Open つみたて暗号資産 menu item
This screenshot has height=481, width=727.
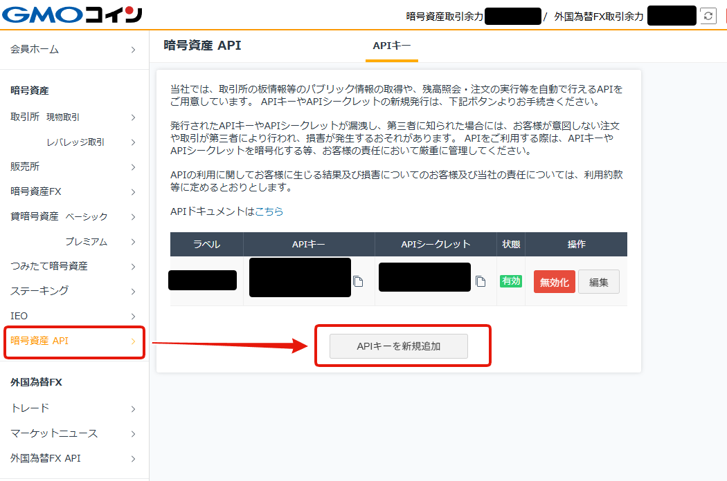[49, 266]
